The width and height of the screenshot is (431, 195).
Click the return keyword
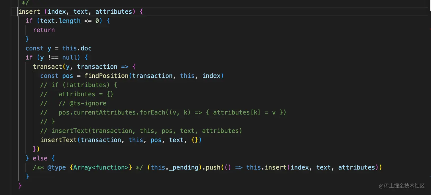point(44,30)
